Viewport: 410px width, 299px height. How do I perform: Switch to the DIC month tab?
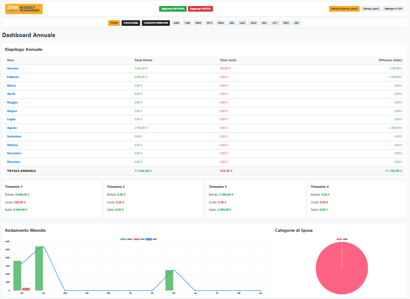(297, 23)
